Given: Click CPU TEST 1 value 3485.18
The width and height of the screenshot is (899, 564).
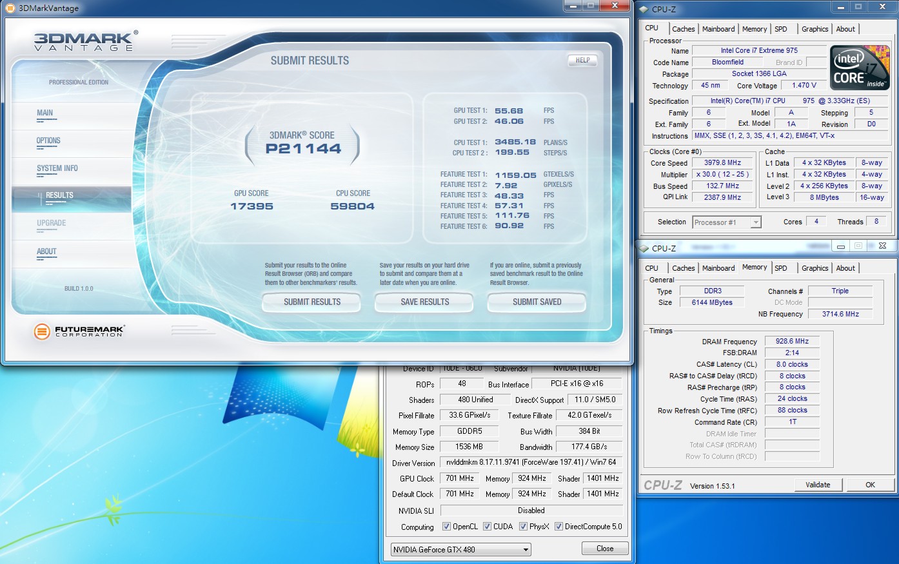Looking at the screenshot, I should click(x=515, y=142).
